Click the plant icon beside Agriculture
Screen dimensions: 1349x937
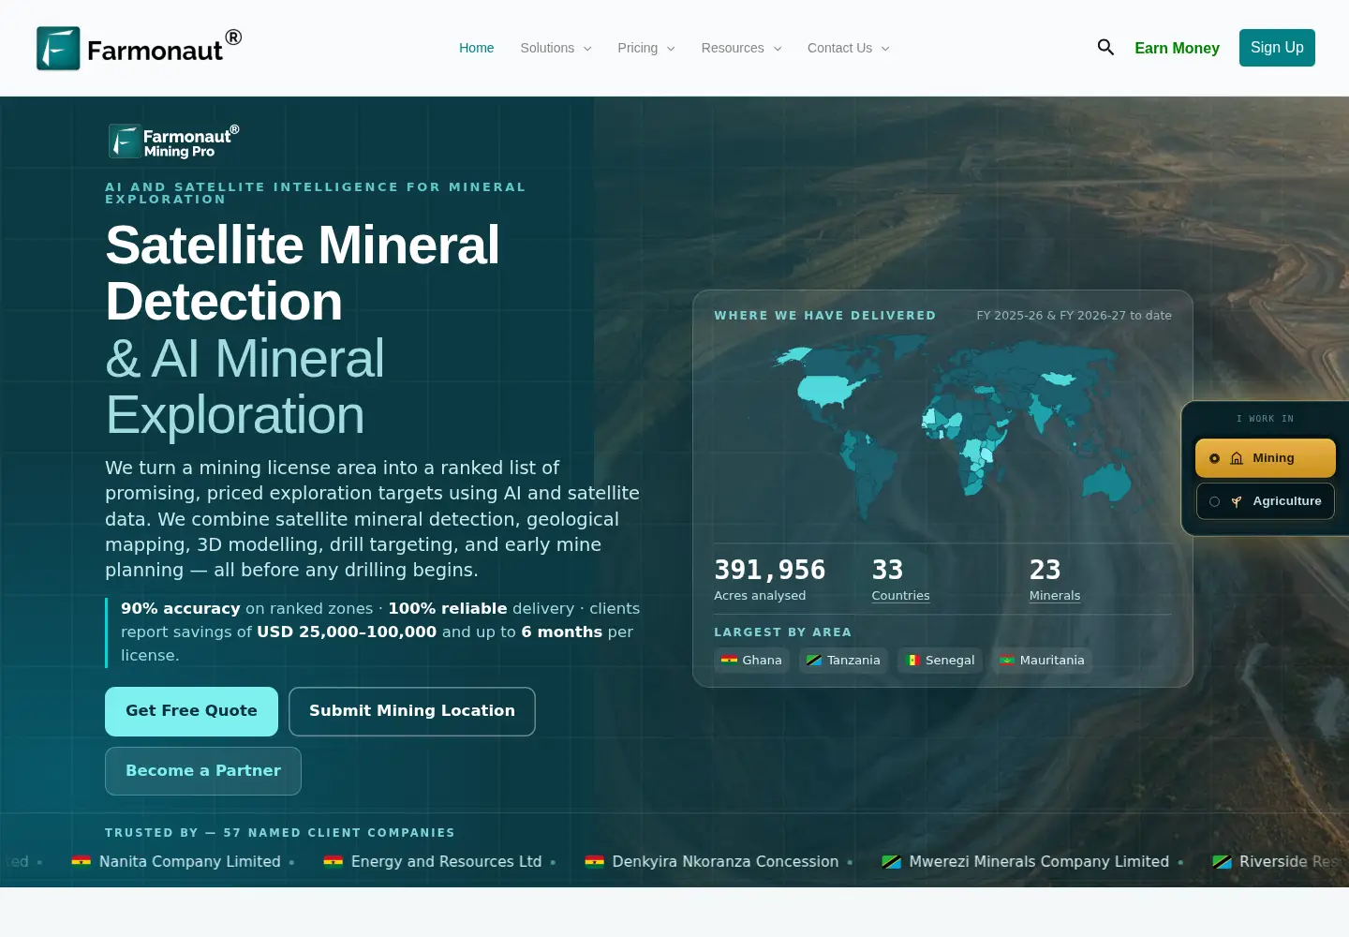tap(1237, 501)
